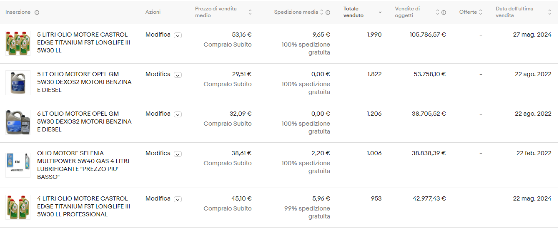Image resolution: width=559 pixels, height=228 pixels.
Task: Click Modifica for 6 LT Opel GM oil
Action: coord(158,114)
